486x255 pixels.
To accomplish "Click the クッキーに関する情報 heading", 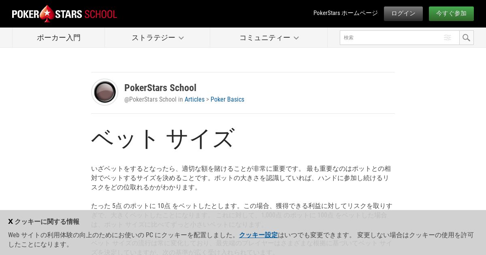I will (47, 221).
